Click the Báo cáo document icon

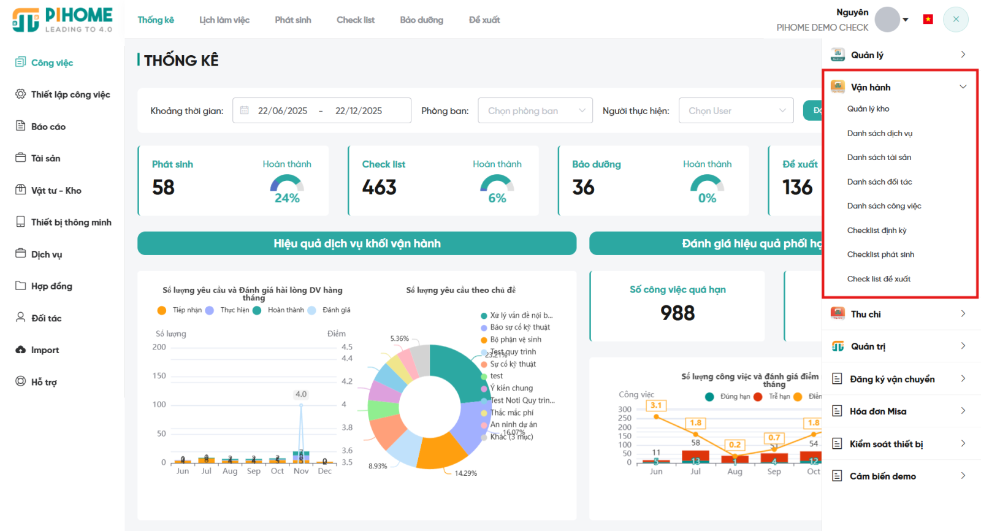tap(20, 126)
